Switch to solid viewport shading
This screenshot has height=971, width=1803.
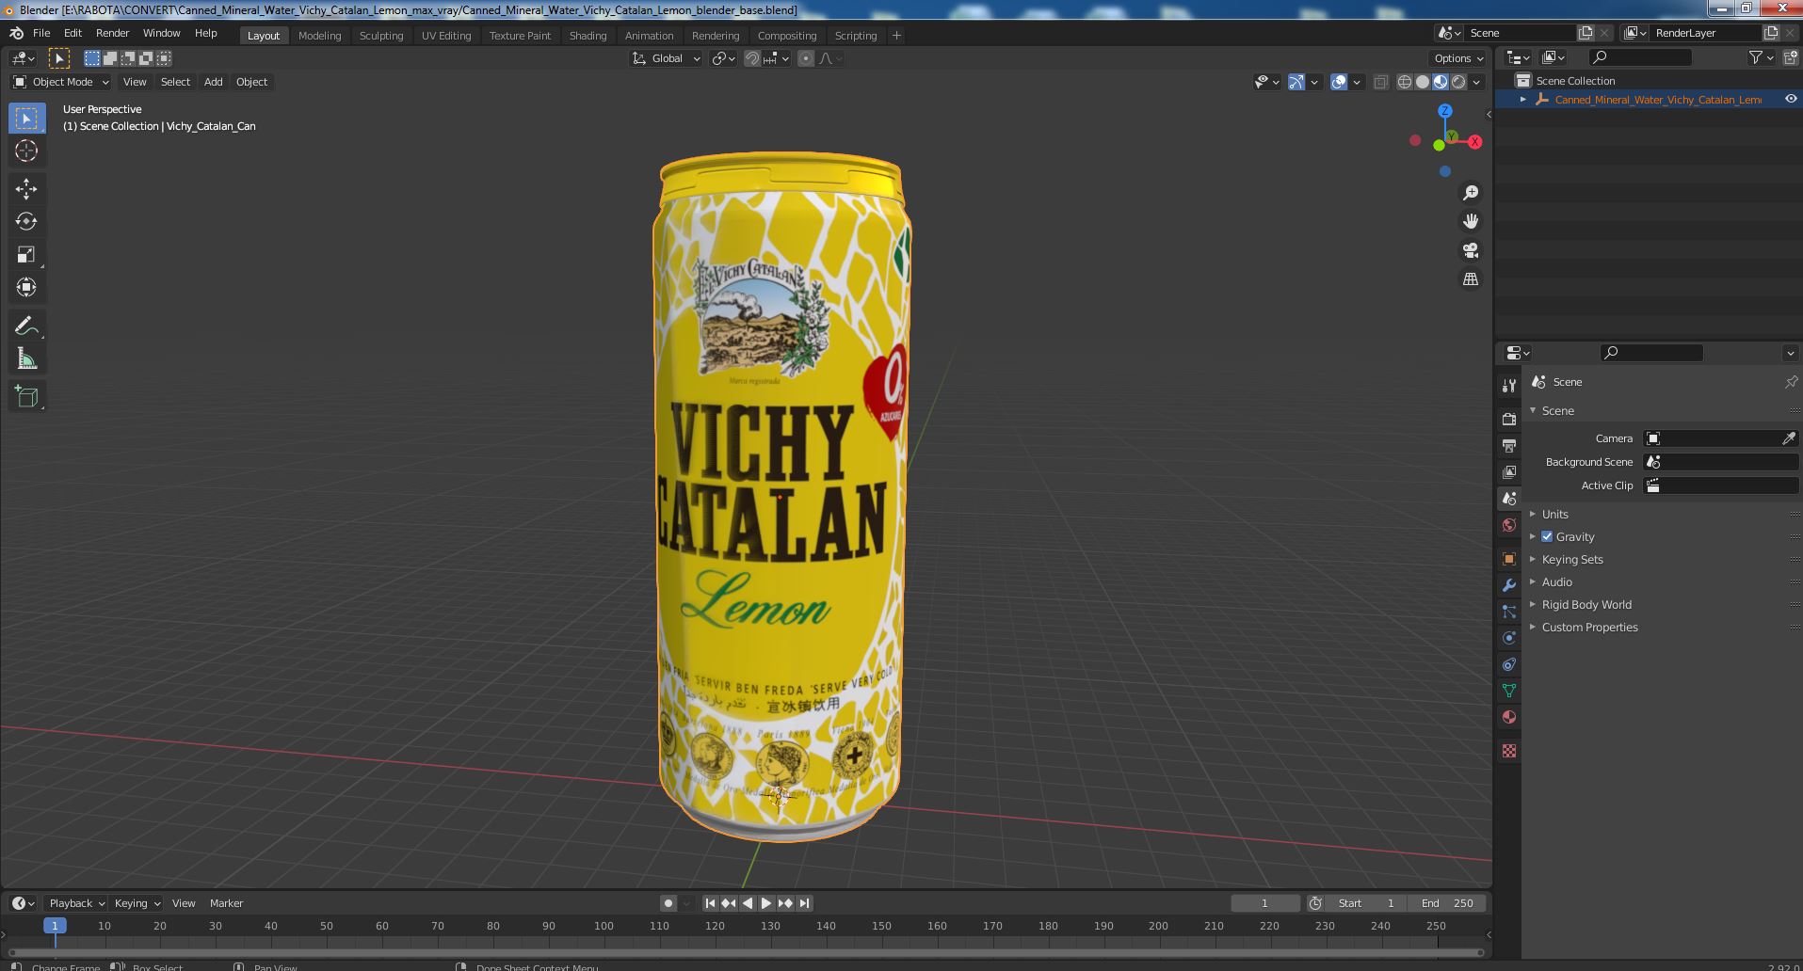[x=1422, y=82]
